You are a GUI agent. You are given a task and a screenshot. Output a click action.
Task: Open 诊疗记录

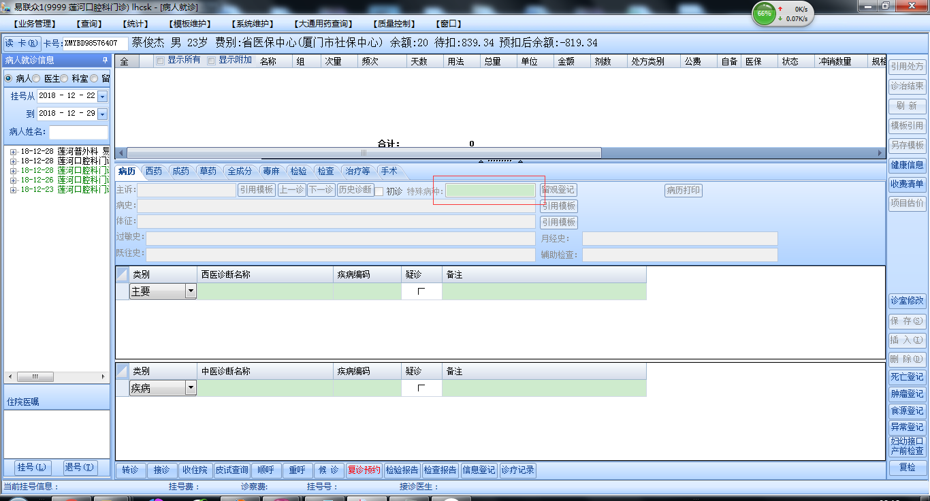(518, 470)
